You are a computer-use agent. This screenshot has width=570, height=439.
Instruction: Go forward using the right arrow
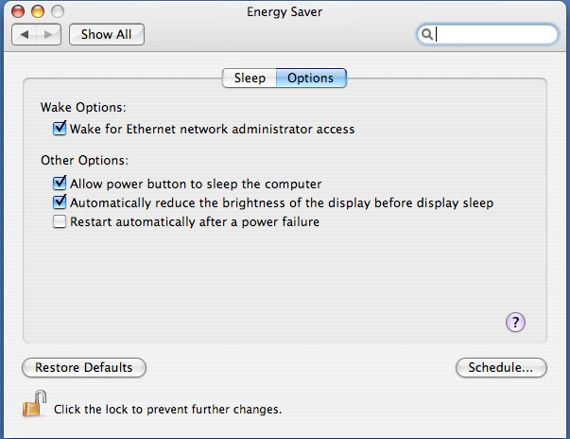pyautogui.click(x=49, y=34)
